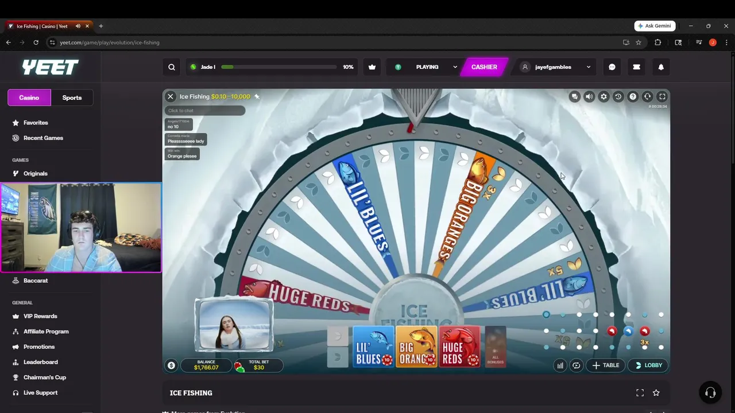Click the browser address bar
The width and height of the screenshot is (735, 413).
point(333,42)
